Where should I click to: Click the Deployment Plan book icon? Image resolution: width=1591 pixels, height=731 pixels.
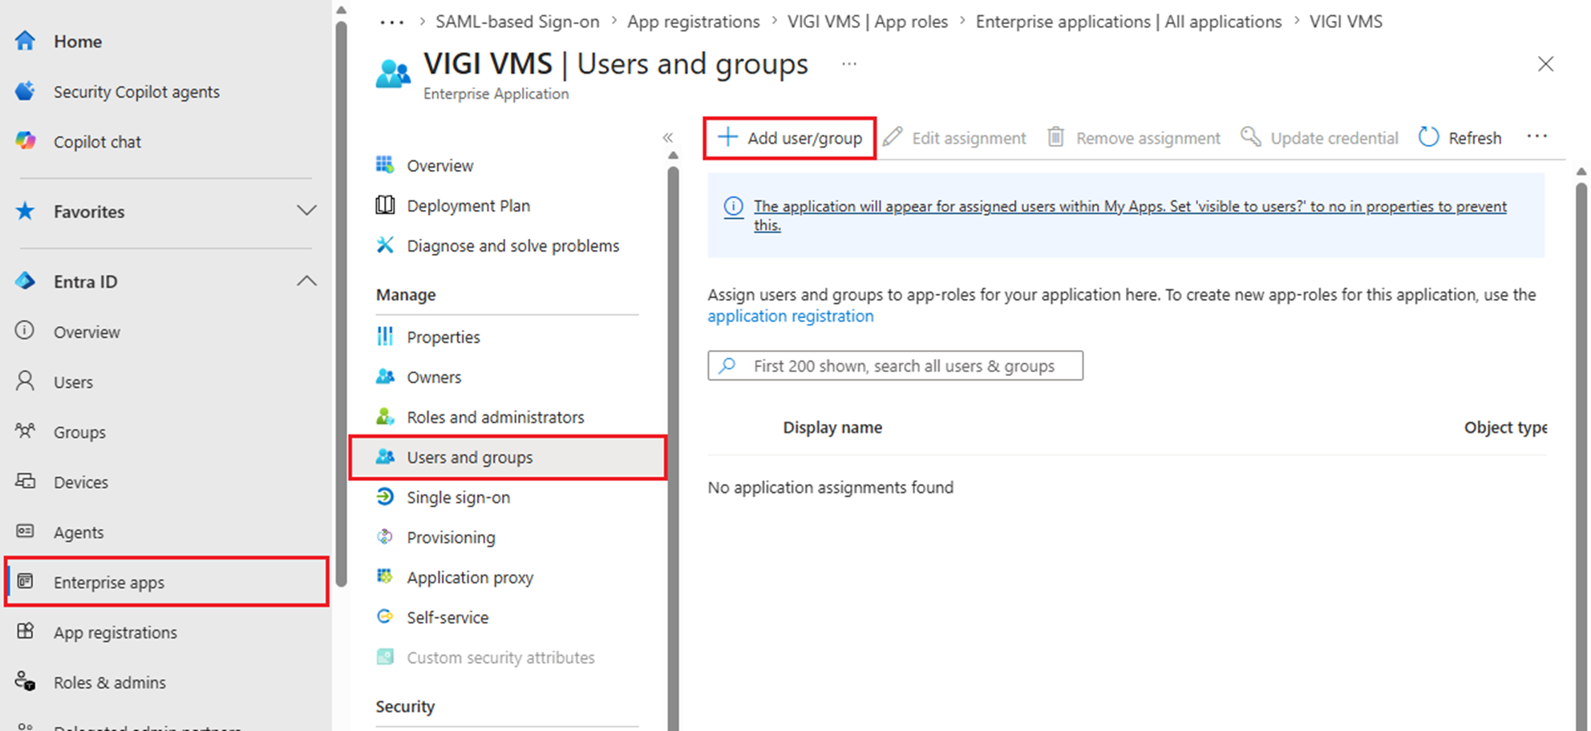pyautogui.click(x=385, y=204)
